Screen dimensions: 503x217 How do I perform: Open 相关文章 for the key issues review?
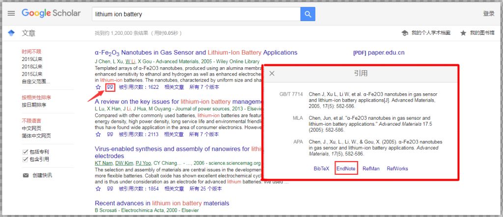pyautogui.click(x=174, y=135)
